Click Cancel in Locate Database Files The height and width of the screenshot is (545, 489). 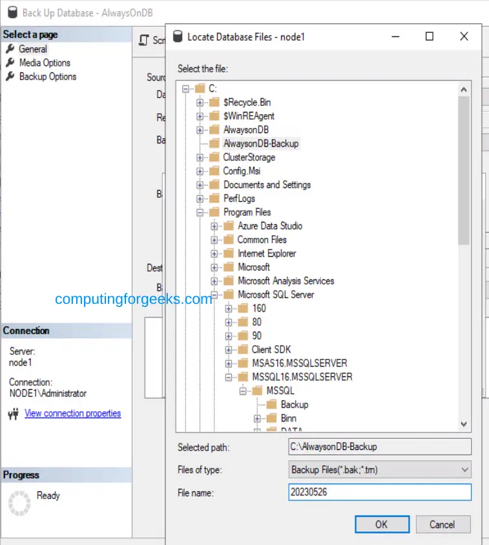pos(443,524)
